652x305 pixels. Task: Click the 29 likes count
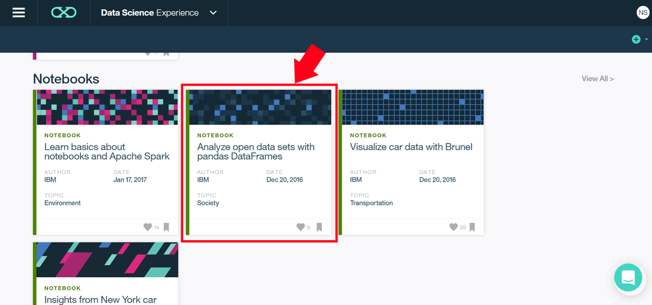point(463,227)
